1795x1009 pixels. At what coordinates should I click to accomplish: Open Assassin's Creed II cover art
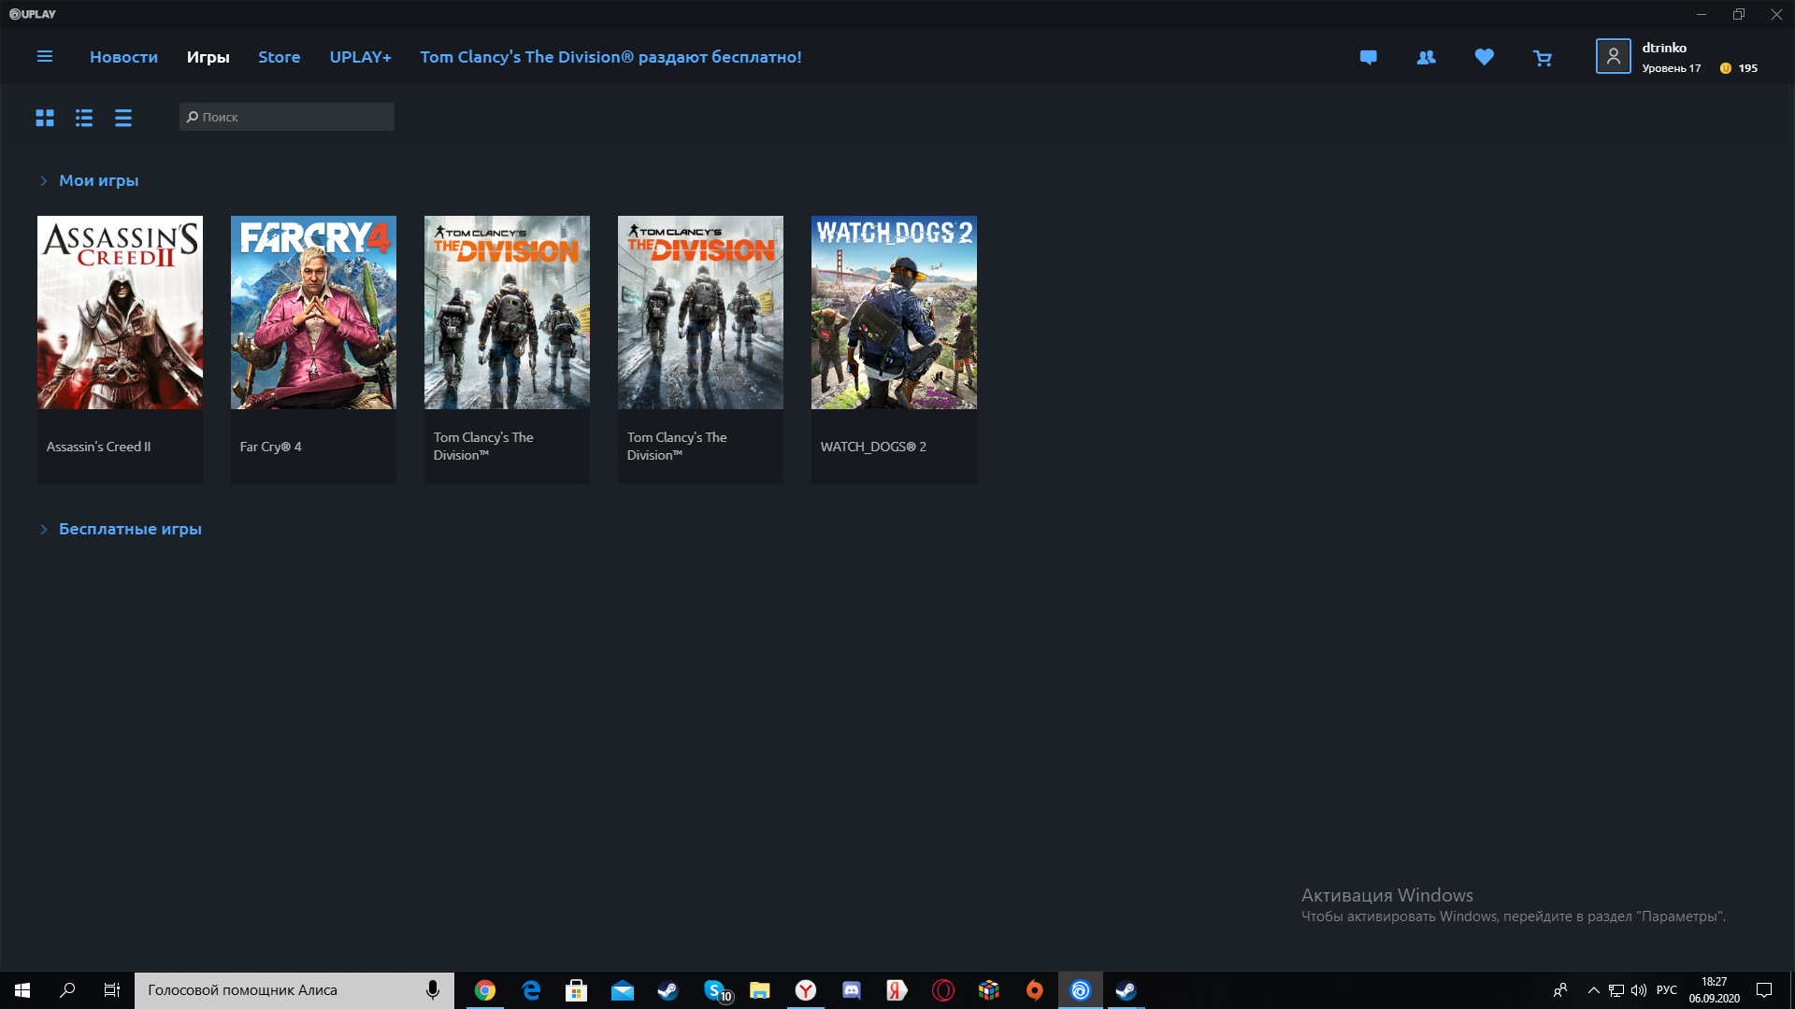pyautogui.click(x=120, y=312)
